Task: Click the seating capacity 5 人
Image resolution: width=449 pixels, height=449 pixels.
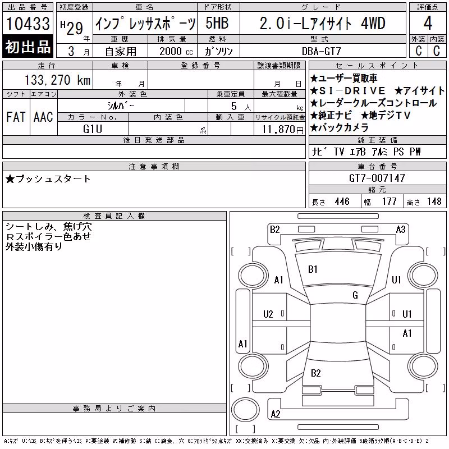Action: (241, 107)
